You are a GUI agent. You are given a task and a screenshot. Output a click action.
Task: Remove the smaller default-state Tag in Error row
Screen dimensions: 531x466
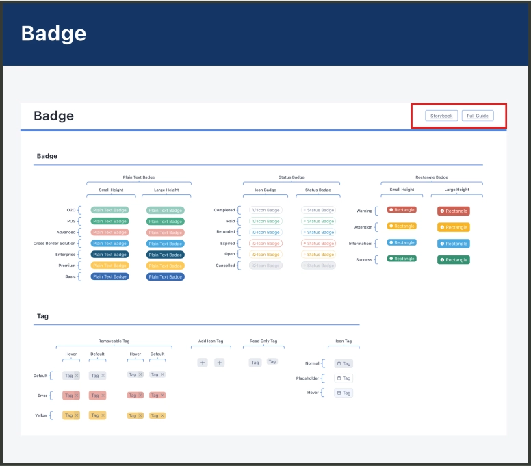pyautogui.click(x=163, y=396)
